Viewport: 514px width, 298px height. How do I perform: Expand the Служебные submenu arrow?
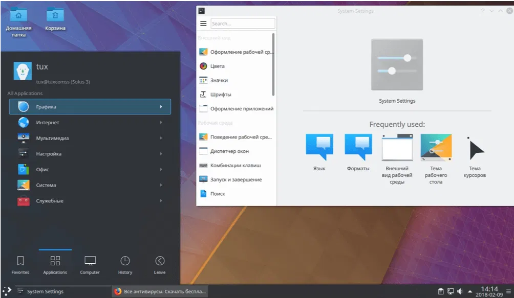161,201
